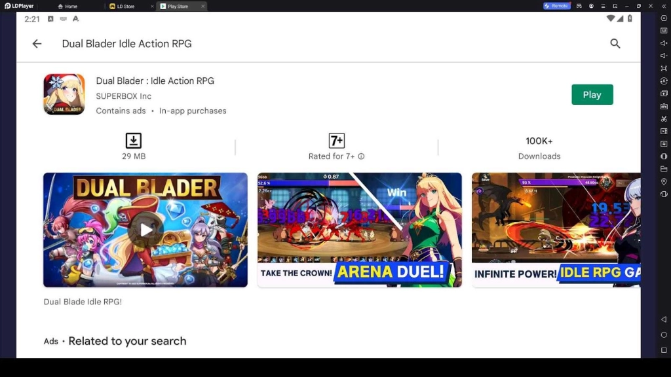This screenshot has width=671, height=377.
Task: Click the Android recent apps square
Action: 664,350
